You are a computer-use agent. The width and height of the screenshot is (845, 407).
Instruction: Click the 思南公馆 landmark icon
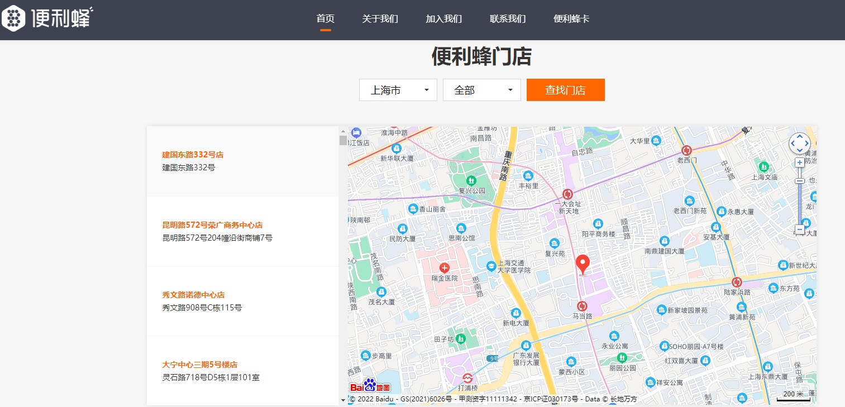(461, 228)
